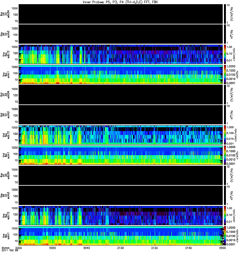The image size is (241, 257).
Task: Click the 'tha fbk edc12' y-axis label
Action: pos(6,54)
